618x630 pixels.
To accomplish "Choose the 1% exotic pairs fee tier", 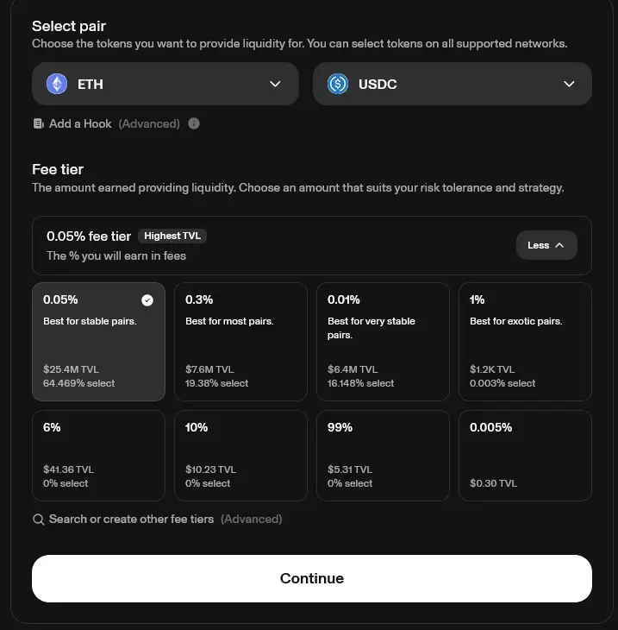I will (525, 342).
